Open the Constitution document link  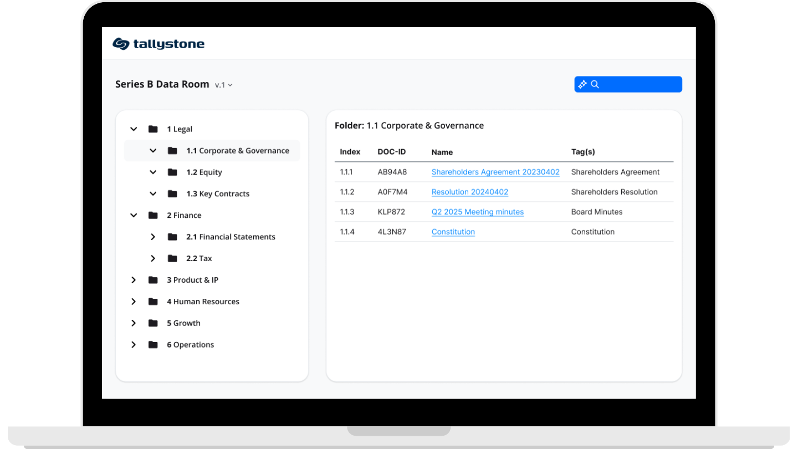[x=453, y=232]
